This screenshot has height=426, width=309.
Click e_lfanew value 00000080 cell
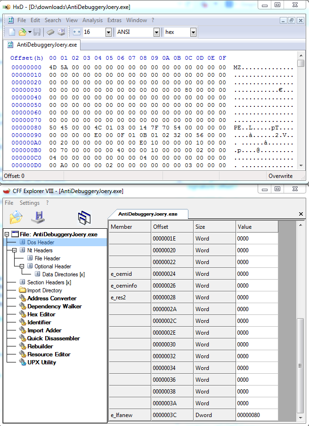click(x=257, y=415)
